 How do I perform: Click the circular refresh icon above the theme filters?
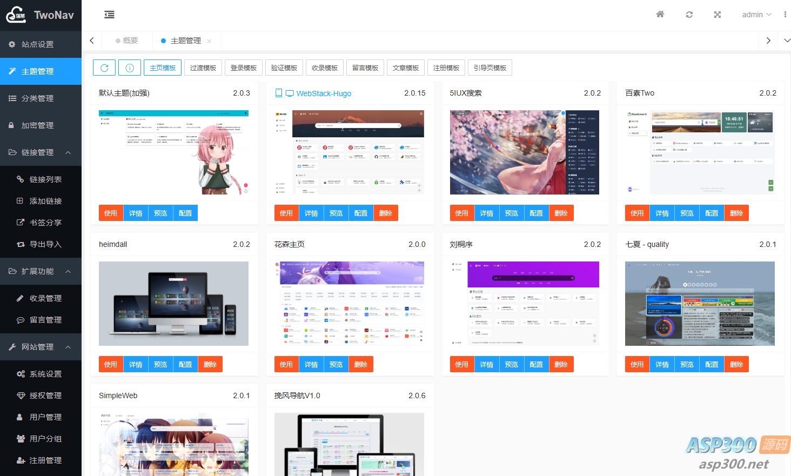click(104, 68)
